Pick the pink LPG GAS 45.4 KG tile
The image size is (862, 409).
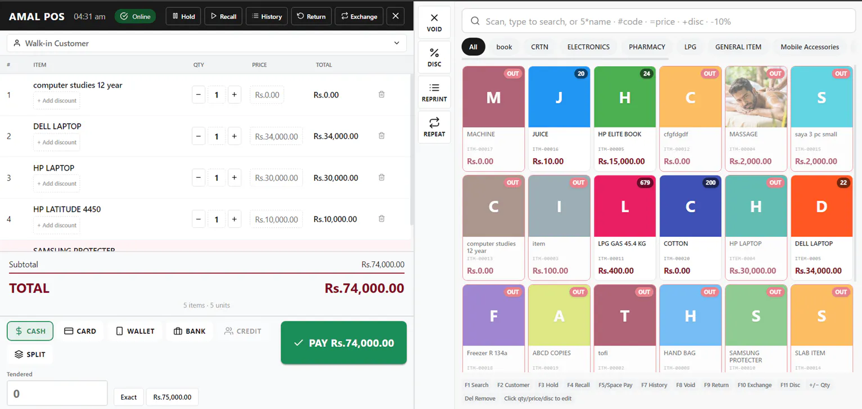[x=624, y=228]
